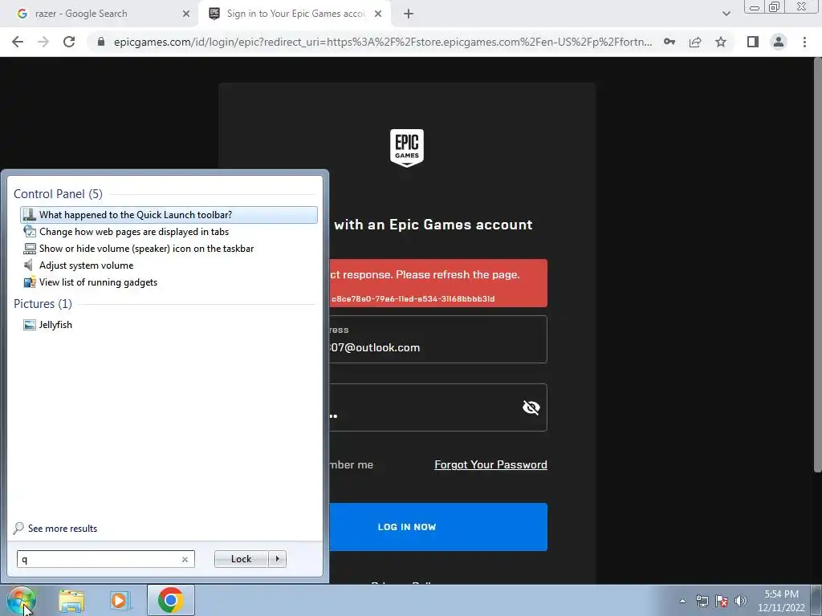Open saved password key icon in address bar
Viewport: 822px width, 616px height.
click(669, 42)
